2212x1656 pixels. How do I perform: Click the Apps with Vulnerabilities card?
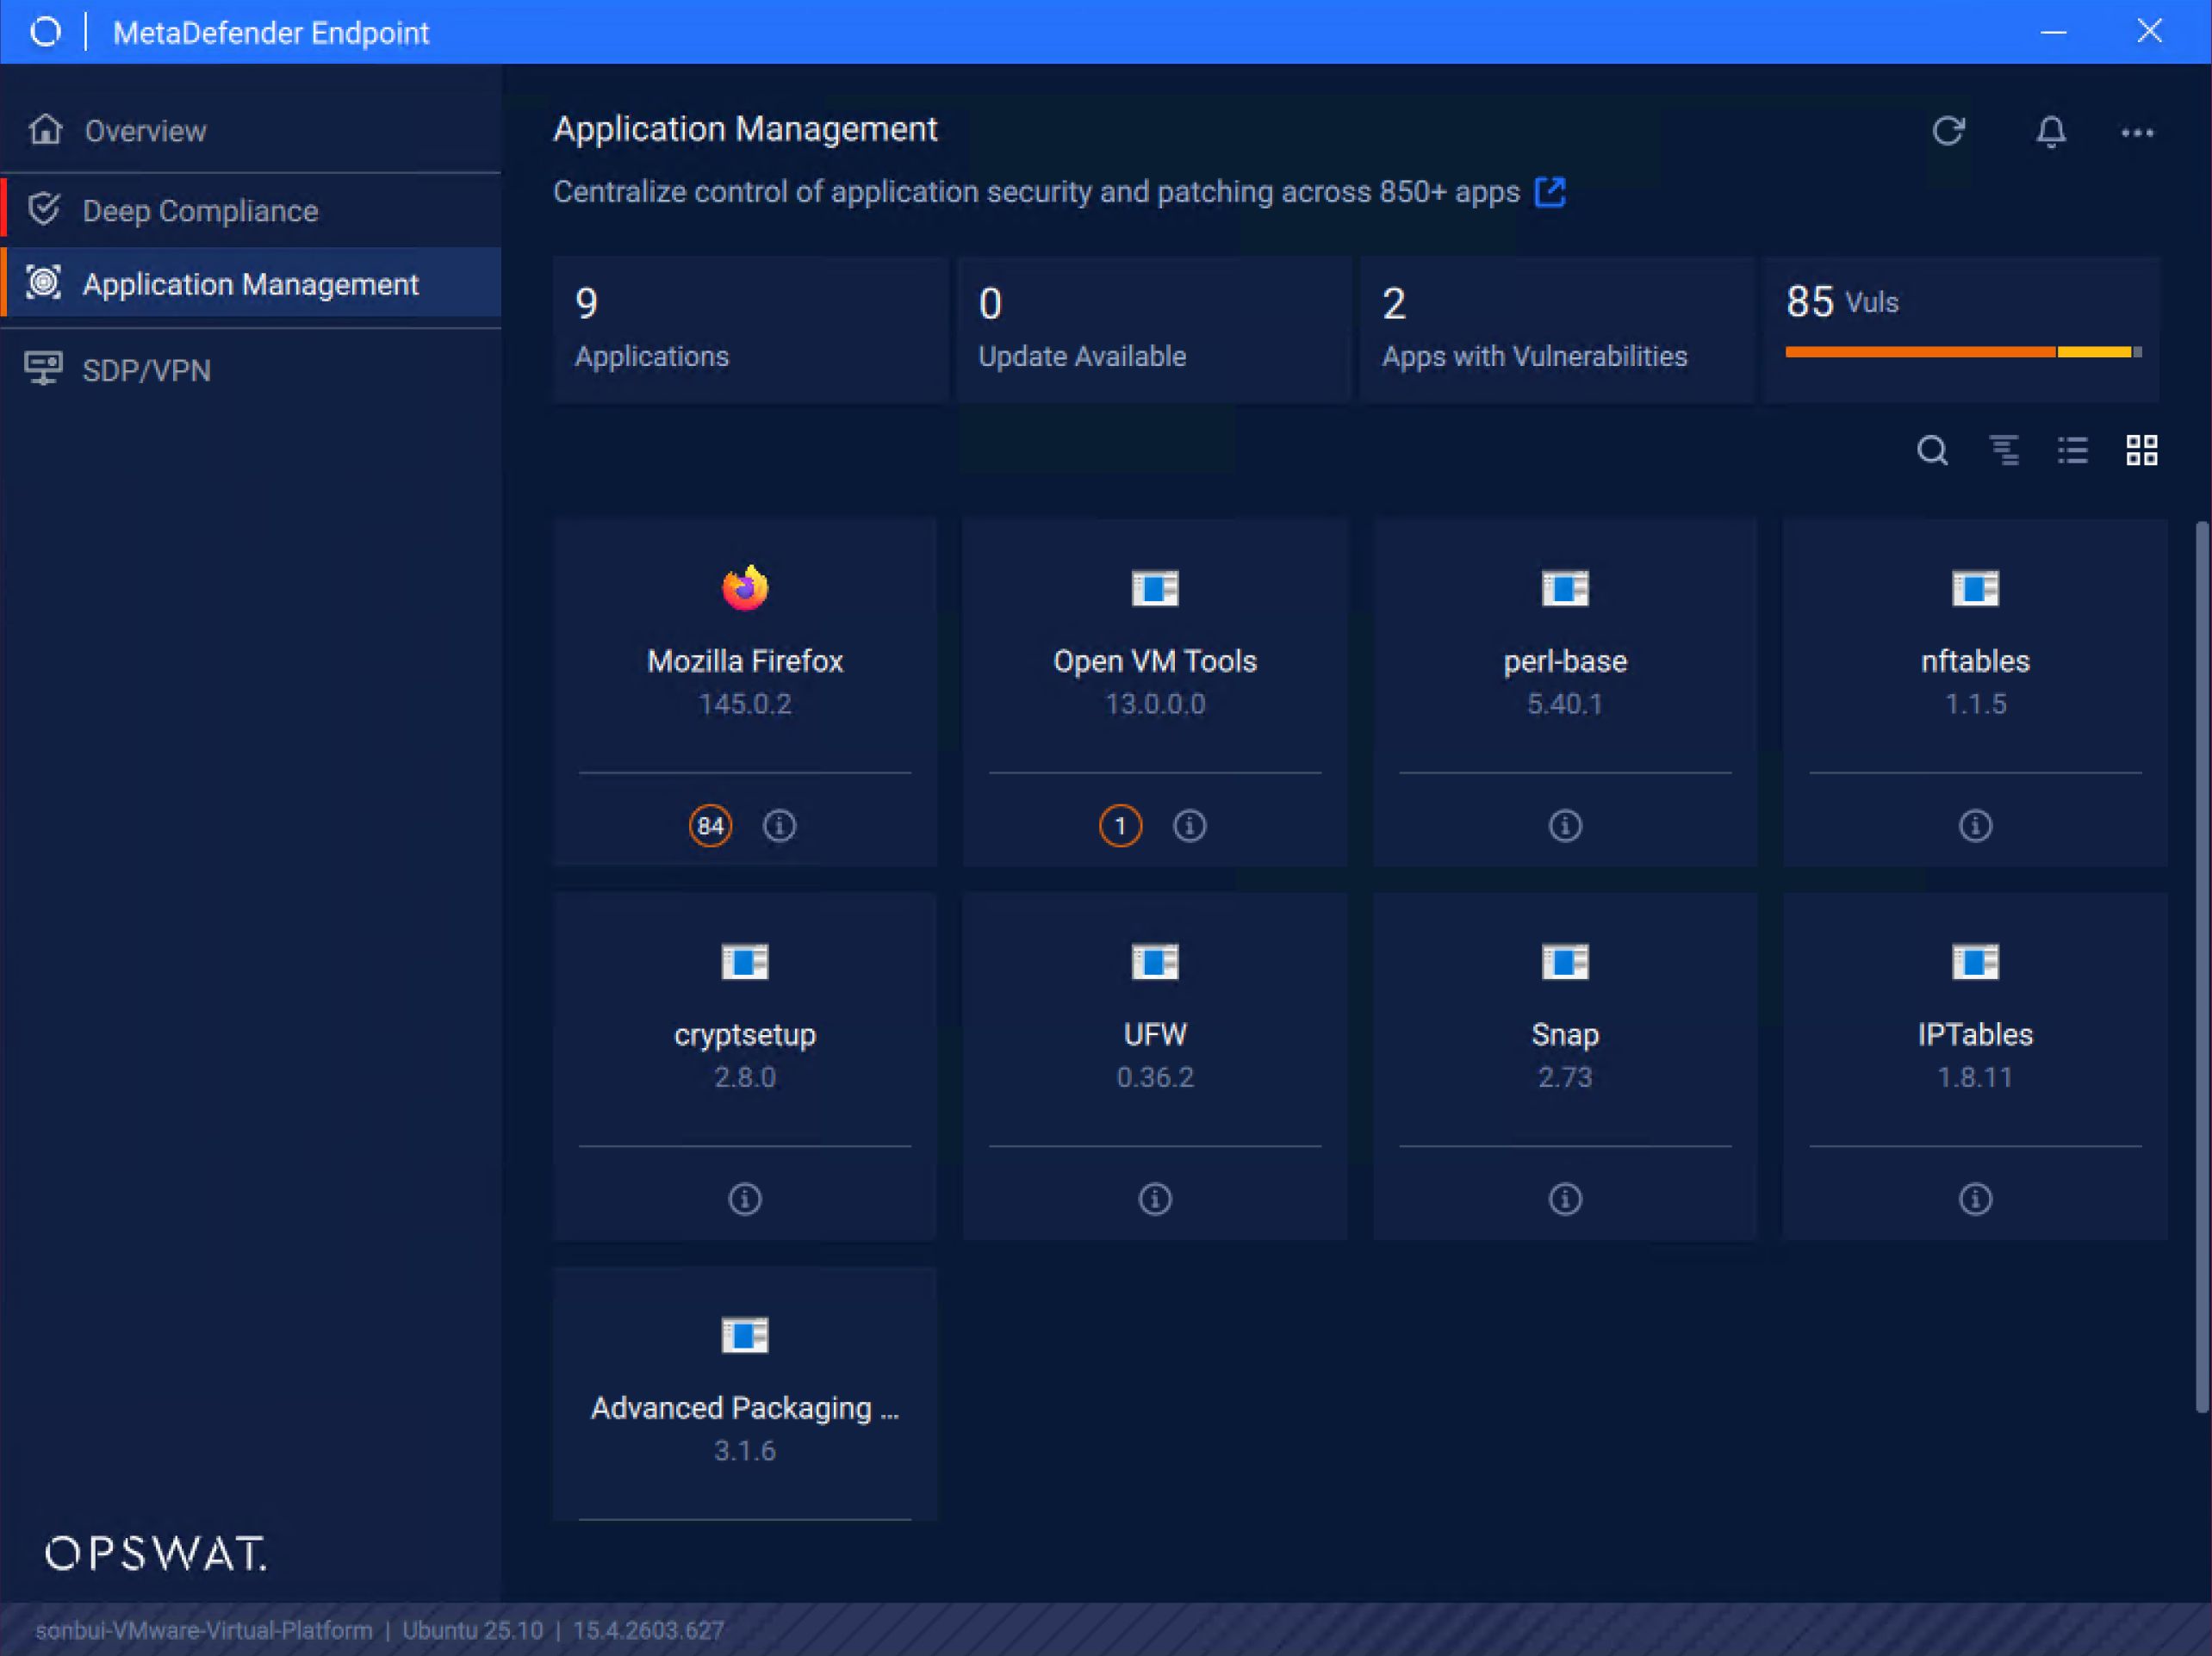click(x=1555, y=330)
